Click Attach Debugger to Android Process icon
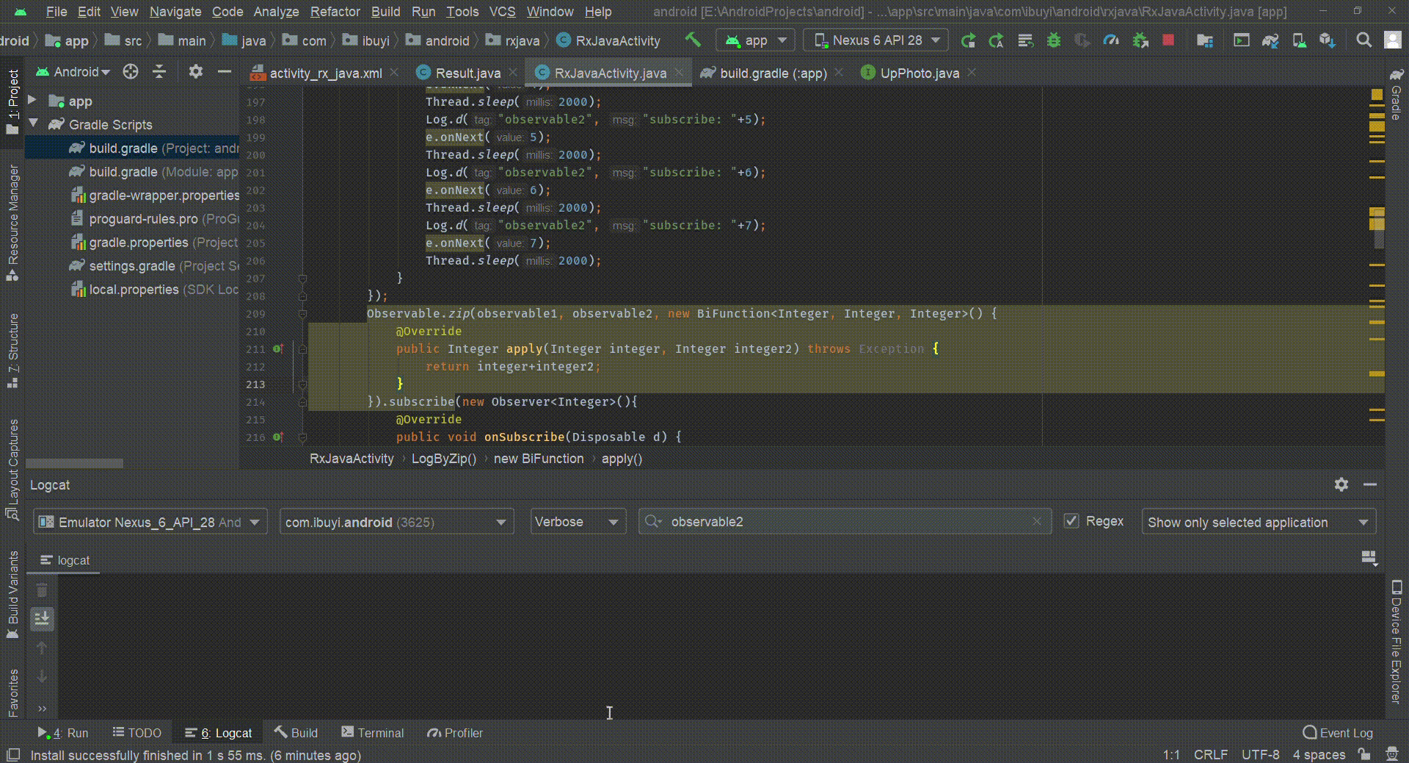This screenshot has width=1409, height=763. point(1140,40)
